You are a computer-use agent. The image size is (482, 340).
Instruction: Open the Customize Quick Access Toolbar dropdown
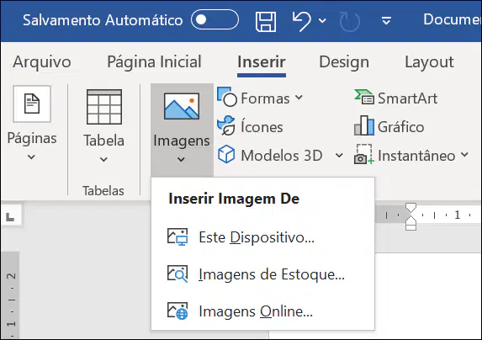click(x=386, y=20)
